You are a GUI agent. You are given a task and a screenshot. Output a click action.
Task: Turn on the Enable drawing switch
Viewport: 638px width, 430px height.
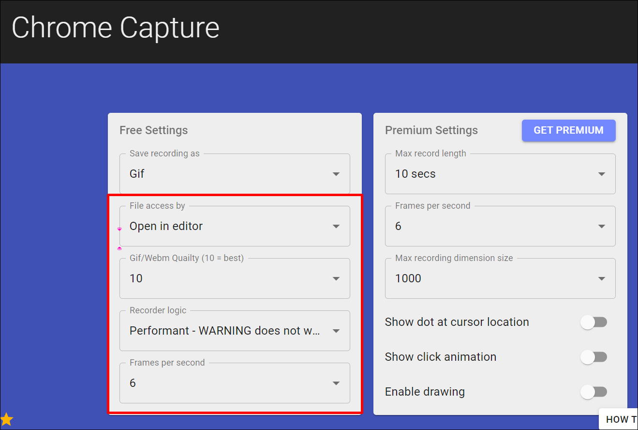593,392
